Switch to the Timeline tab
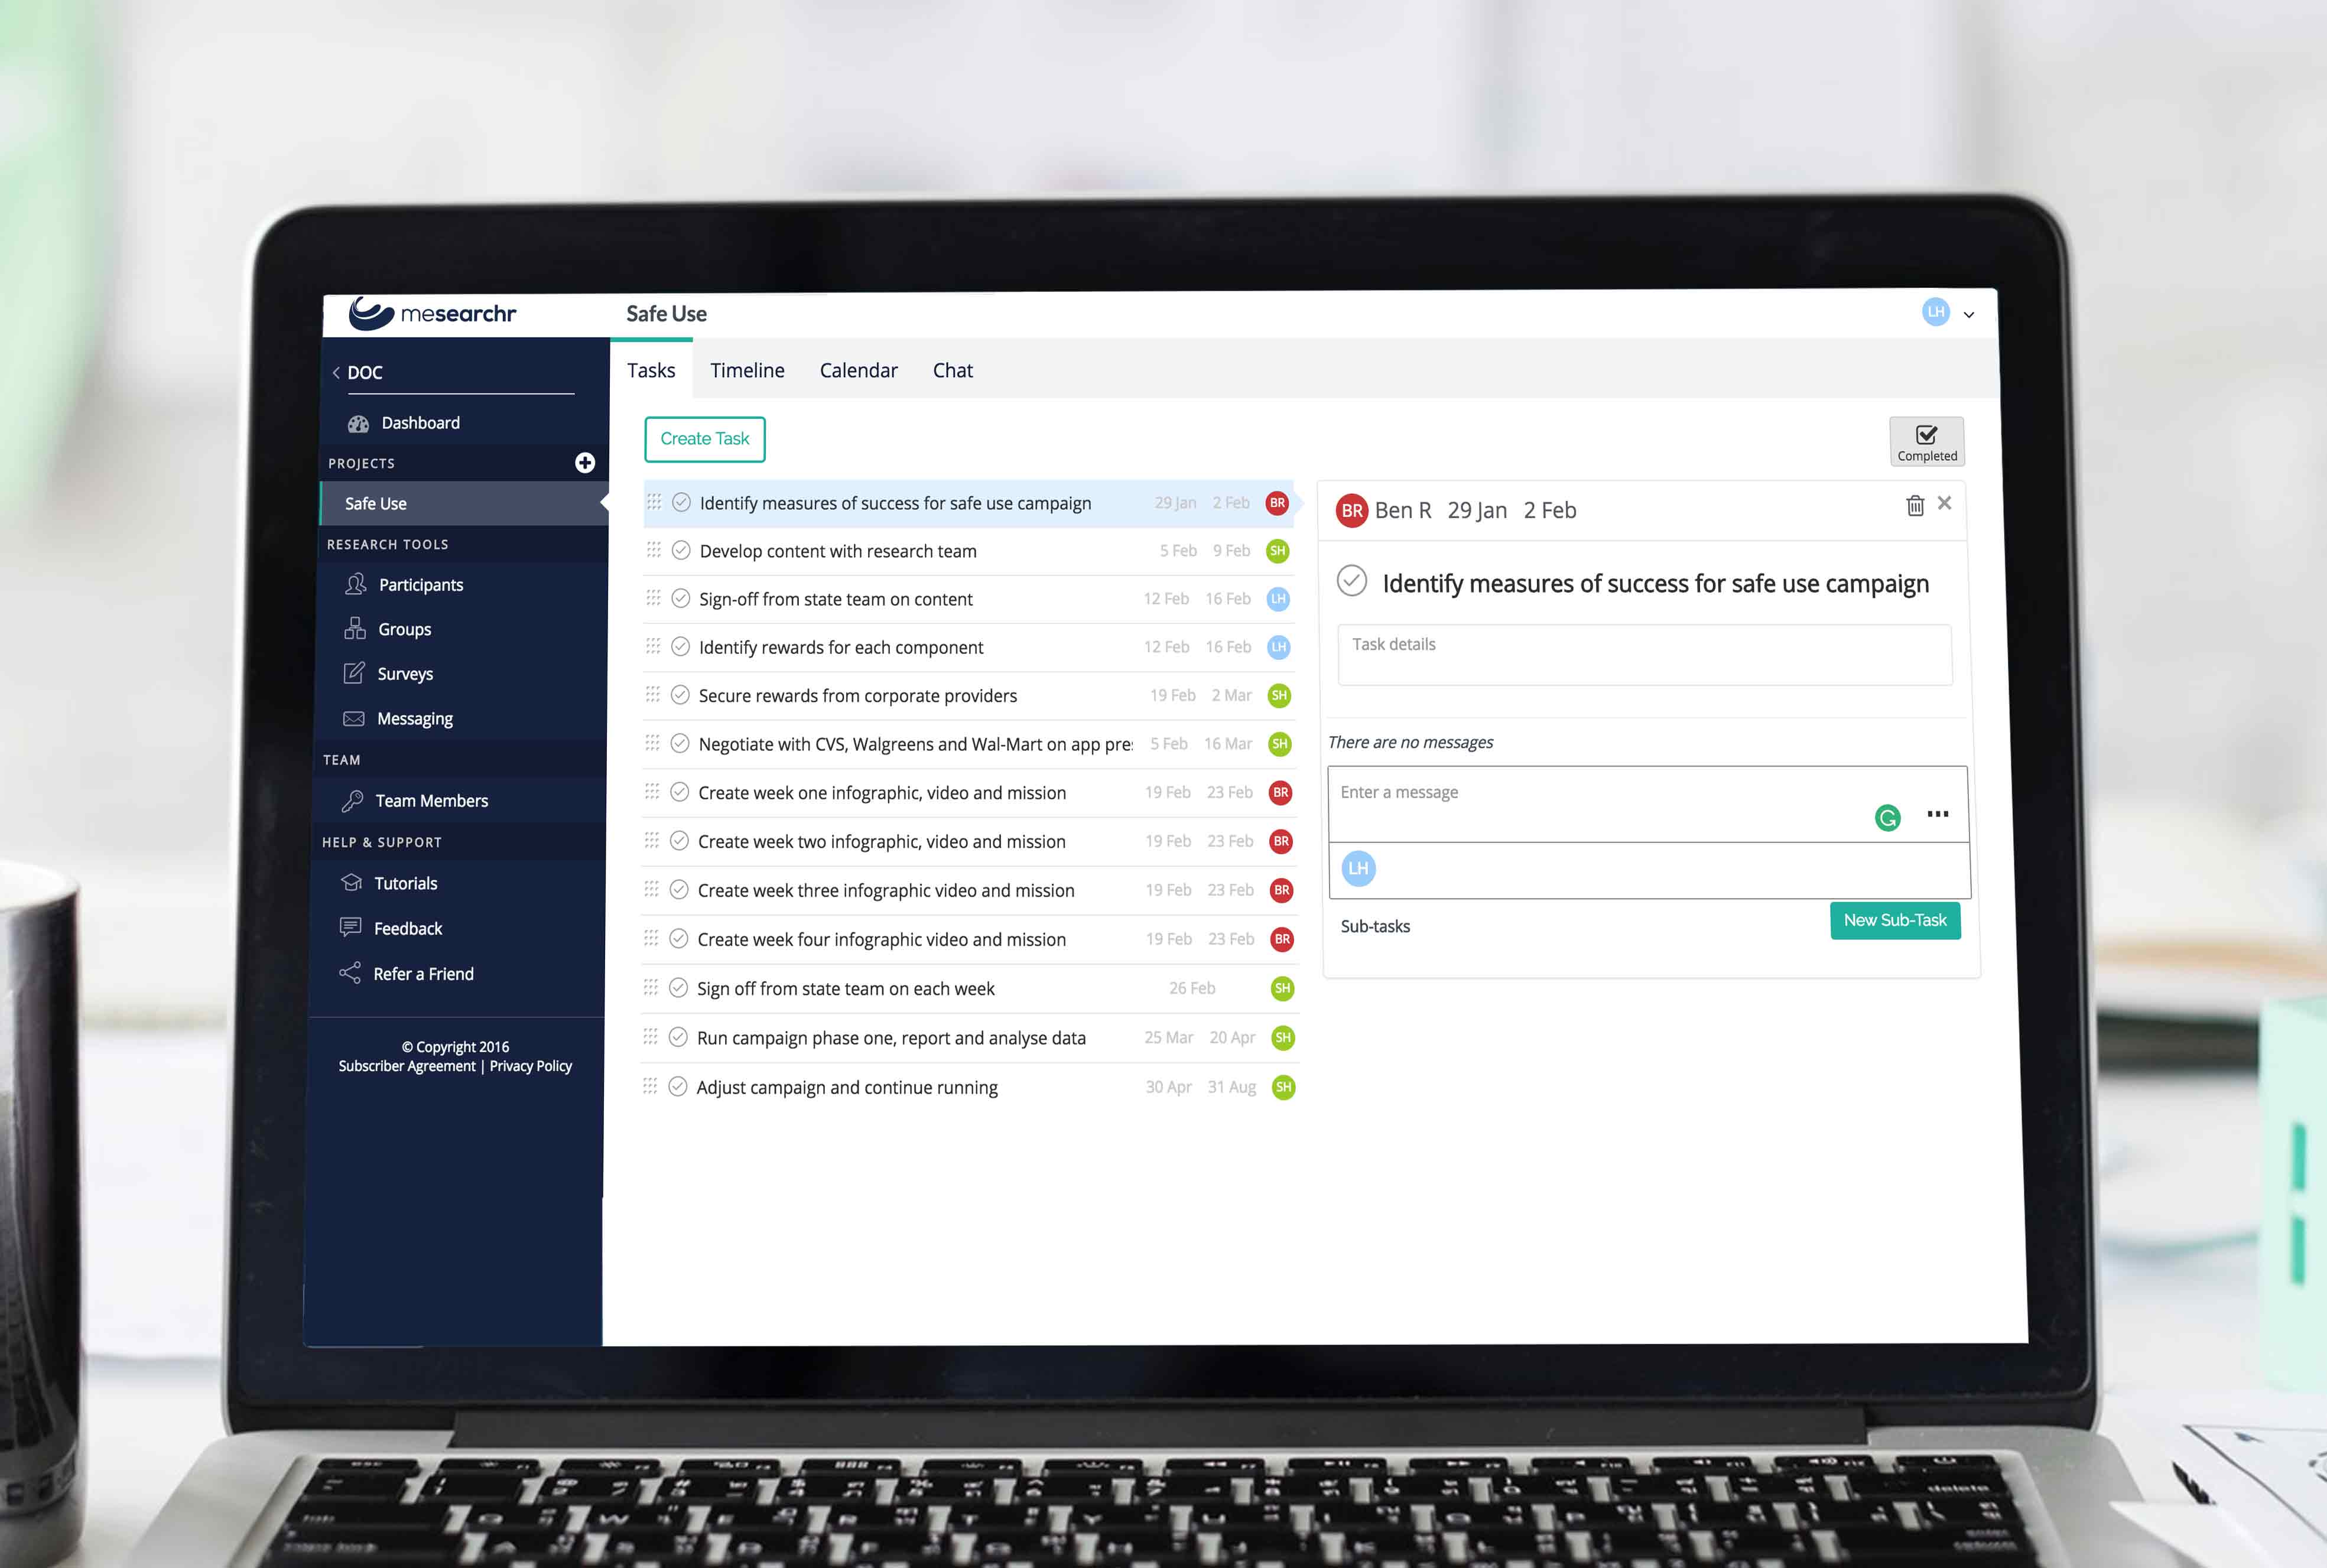The width and height of the screenshot is (2327, 1568). click(x=747, y=371)
